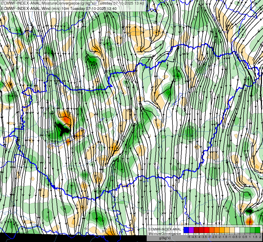This screenshot has height=242, width=263.
Task: Click the darkest green swatch before 2
Action: tap(258, 230)
